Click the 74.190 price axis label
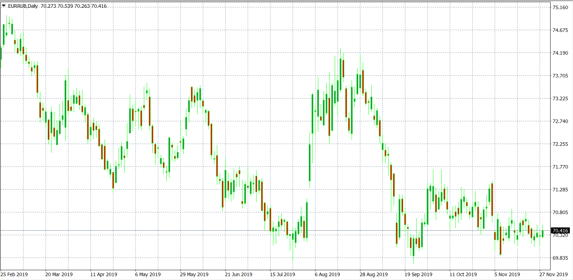The image size is (573, 280). (x=560, y=53)
